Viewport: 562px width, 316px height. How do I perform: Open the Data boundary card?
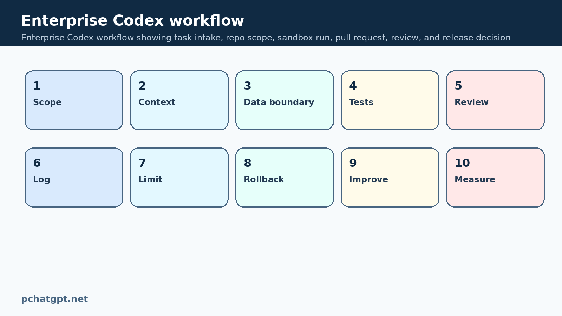(x=285, y=100)
